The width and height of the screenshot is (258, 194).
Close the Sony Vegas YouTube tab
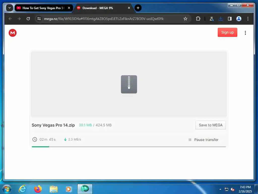click(x=69, y=8)
